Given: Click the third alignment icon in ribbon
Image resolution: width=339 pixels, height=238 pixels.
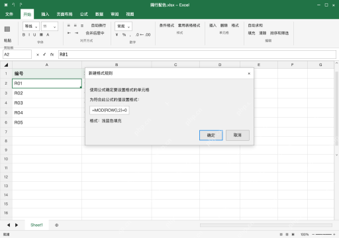Looking at the screenshot, I should pyautogui.click(x=82, y=26).
